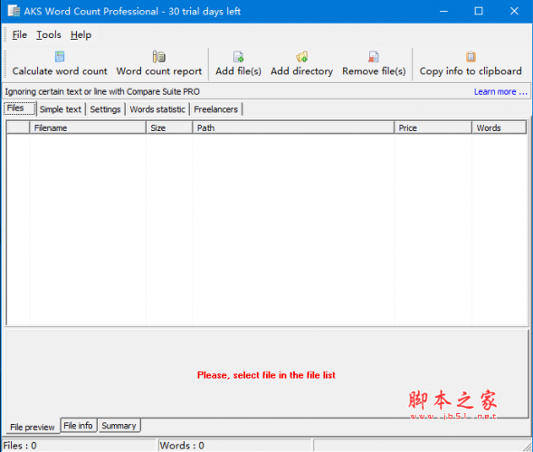This screenshot has width=533, height=452.
Task: Select the File info bottom tab
Action: coord(78,426)
